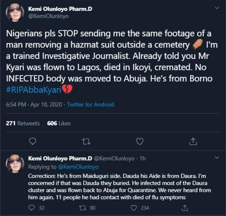Click reply icon on main tweet
This screenshot has width=226, height=216.
tap(32, 142)
